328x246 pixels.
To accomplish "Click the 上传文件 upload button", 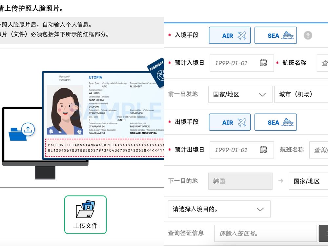I will click(86, 215).
